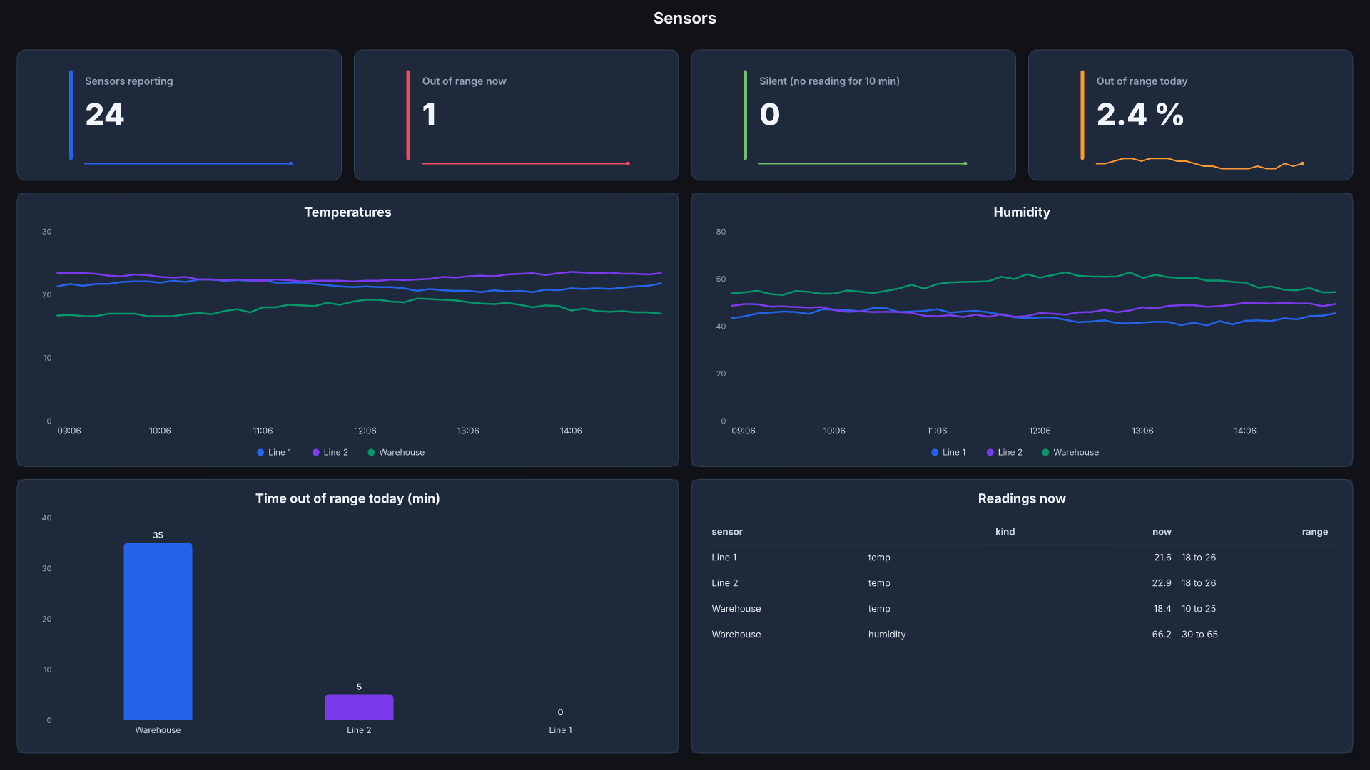Screen dimensions: 1370x770
Task: Click the Sensors reporting card label
Action: point(129,81)
